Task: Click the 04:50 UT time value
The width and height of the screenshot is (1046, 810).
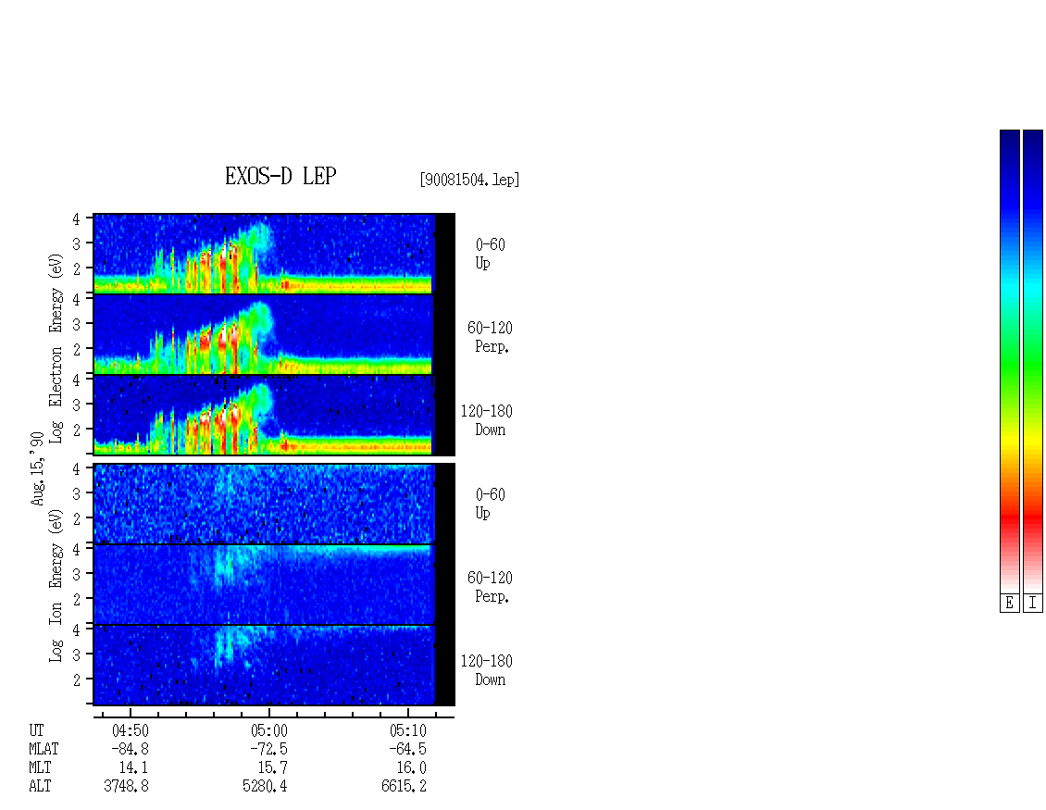Action: click(x=131, y=730)
